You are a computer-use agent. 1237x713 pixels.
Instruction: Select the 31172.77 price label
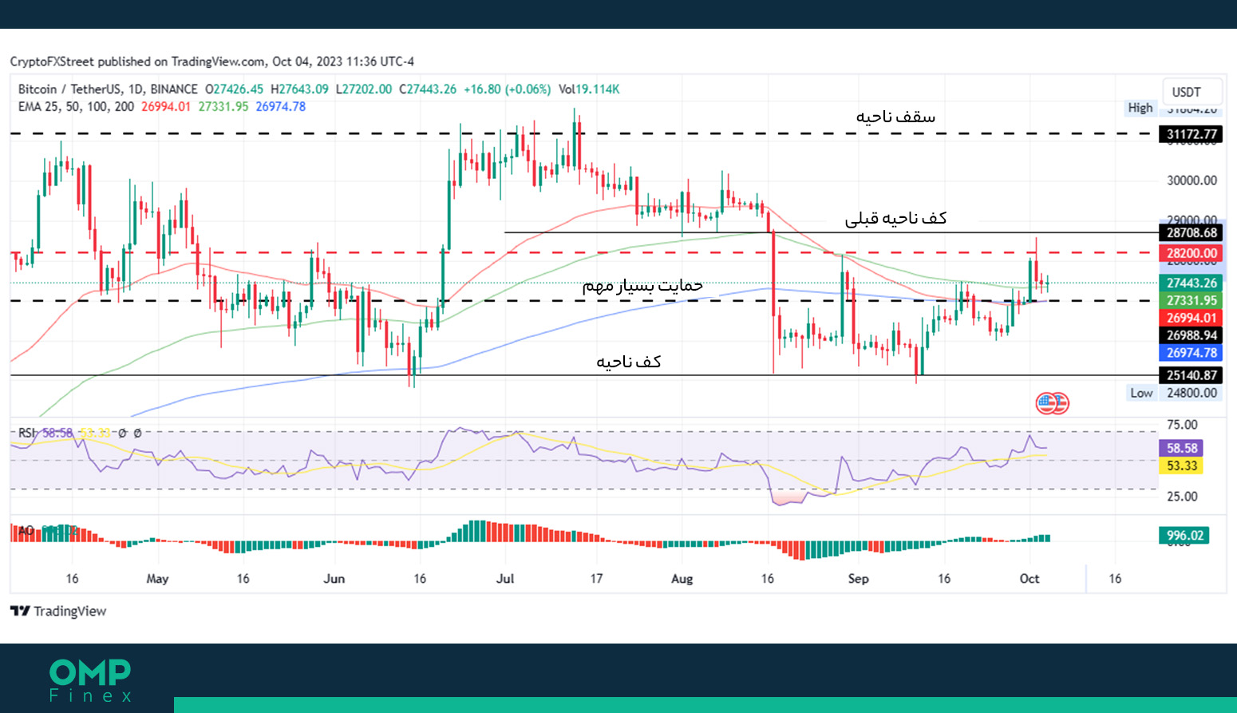click(1192, 134)
